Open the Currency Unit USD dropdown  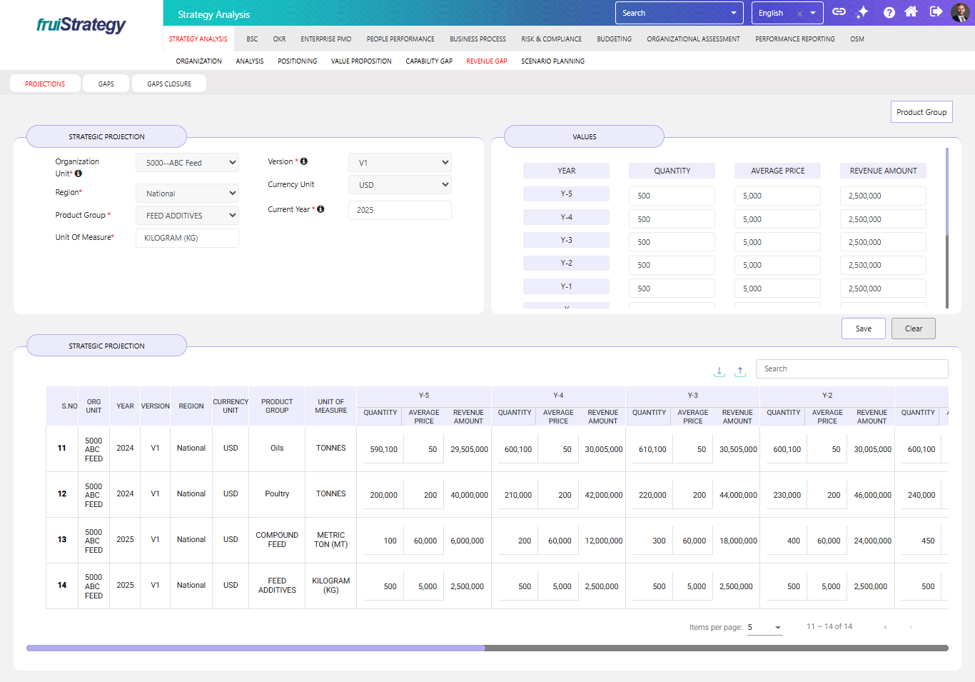pyautogui.click(x=400, y=185)
